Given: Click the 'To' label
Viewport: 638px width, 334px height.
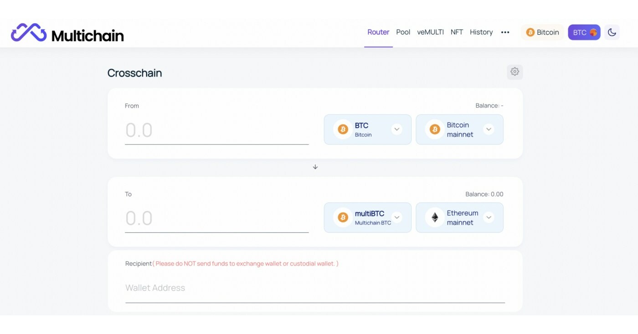Looking at the screenshot, I should (x=128, y=194).
